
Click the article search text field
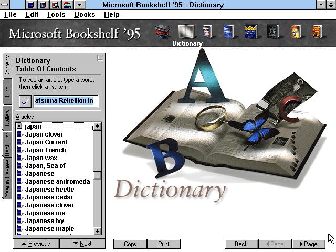point(66,101)
